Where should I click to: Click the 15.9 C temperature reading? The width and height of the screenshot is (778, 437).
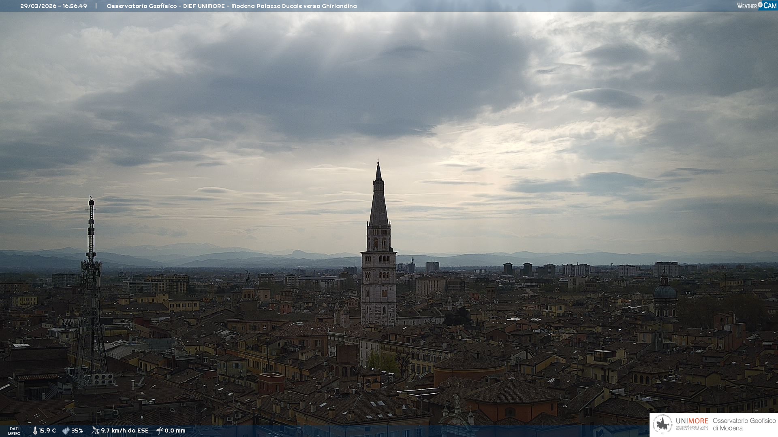47,431
